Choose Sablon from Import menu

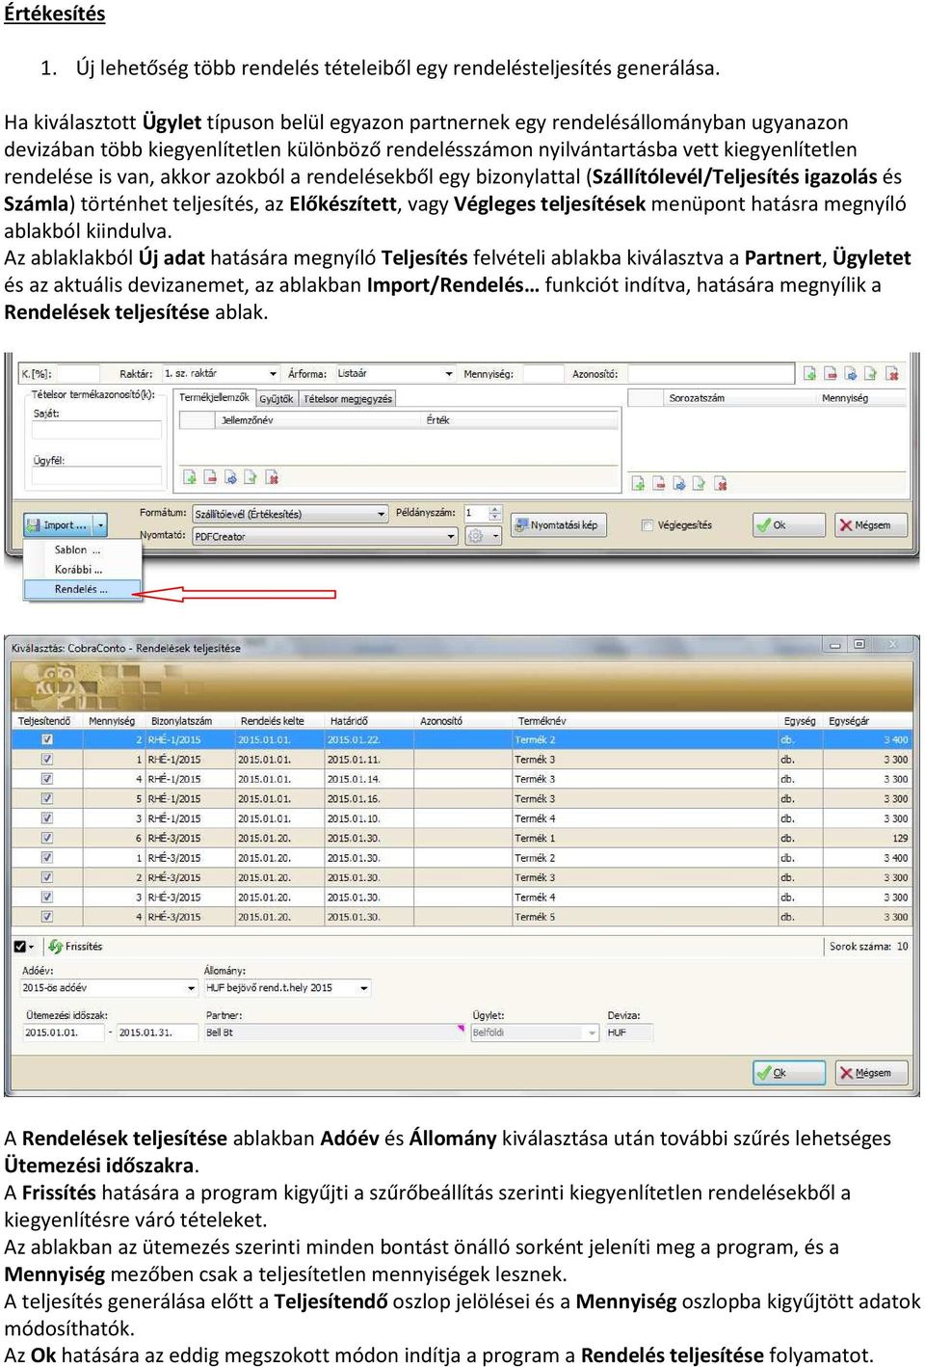pyautogui.click(x=83, y=549)
